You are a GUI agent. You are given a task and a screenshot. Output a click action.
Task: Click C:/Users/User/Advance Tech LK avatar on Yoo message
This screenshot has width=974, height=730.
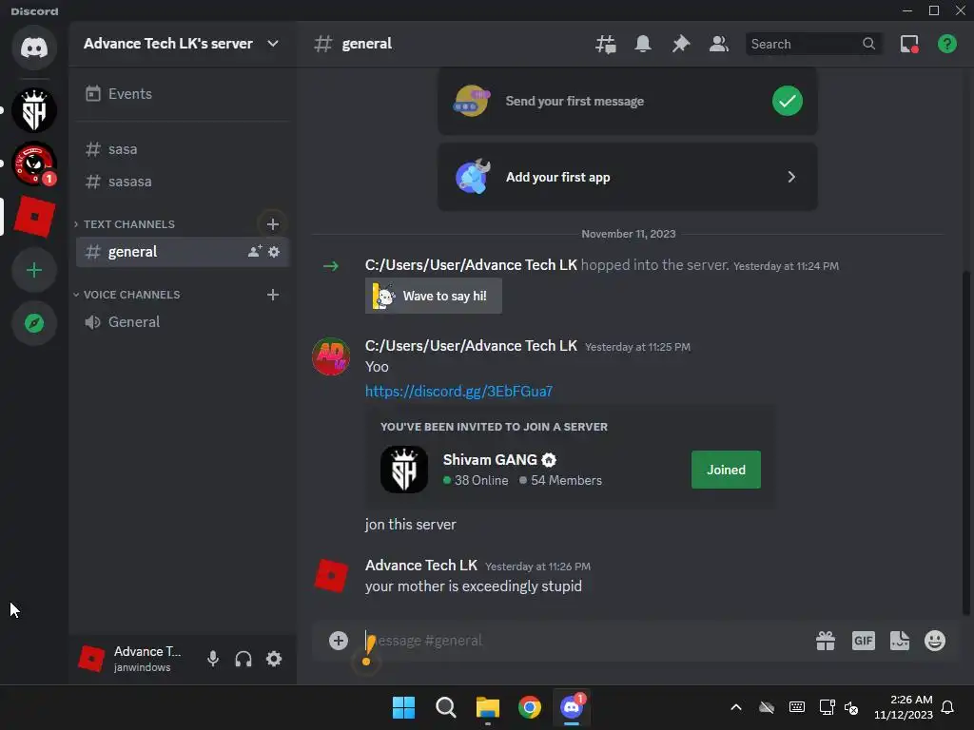coord(331,356)
